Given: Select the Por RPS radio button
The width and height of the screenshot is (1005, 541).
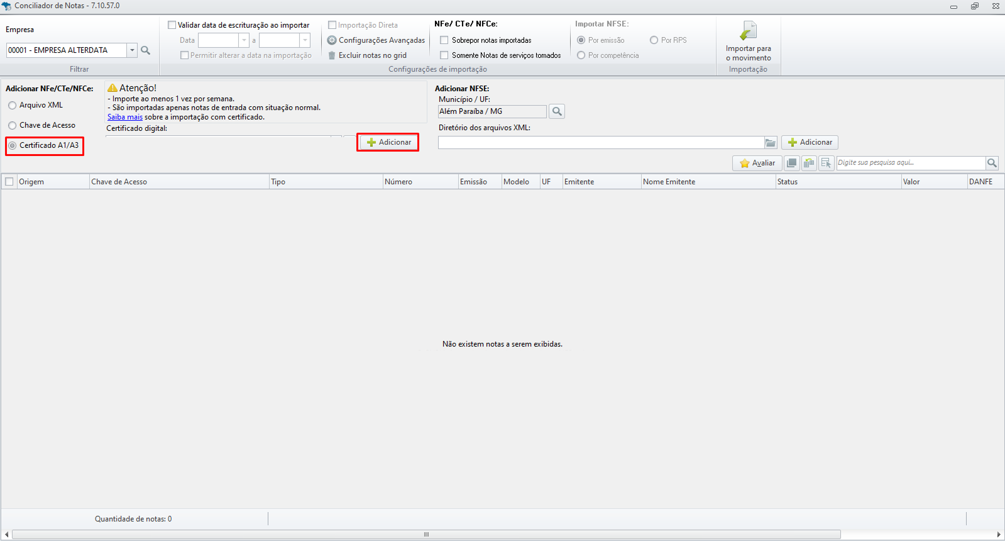Looking at the screenshot, I should (x=654, y=40).
